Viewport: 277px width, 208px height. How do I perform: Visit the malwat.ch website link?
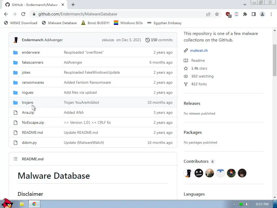[199, 50]
